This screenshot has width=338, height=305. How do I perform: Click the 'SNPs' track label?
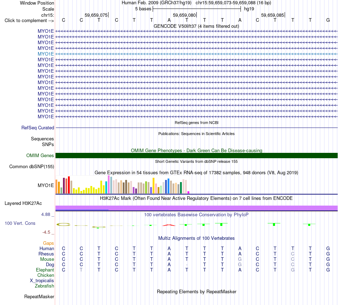[x=48, y=144]
